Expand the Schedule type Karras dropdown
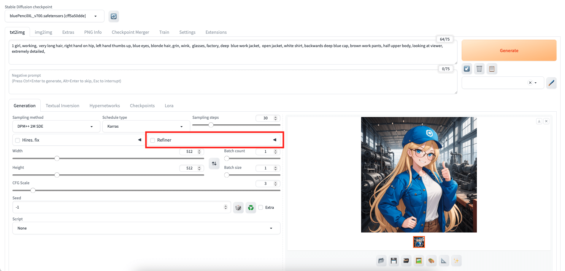565x271 pixels. (x=146, y=126)
